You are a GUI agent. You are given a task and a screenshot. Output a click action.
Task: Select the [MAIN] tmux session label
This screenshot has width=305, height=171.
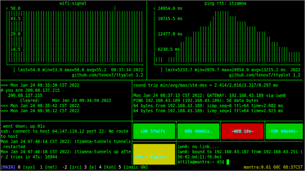click(x=8, y=167)
